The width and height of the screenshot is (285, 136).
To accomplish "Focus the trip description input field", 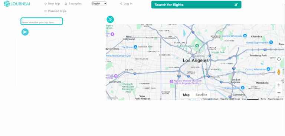I will point(42,21).
